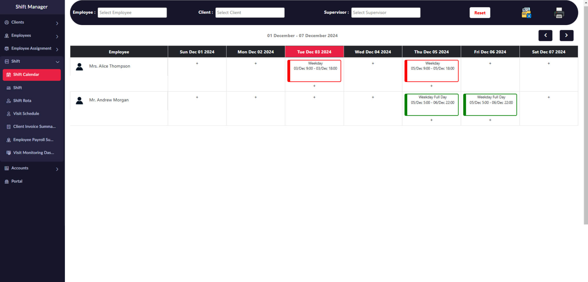Screen dimensions: 588x282
Task: Click the Thu Dec 05 2024 column header
Action: [x=431, y=52]
